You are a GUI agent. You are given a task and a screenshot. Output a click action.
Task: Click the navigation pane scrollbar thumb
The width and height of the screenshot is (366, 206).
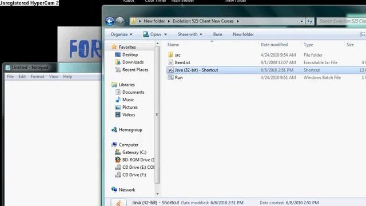point(158,115)
